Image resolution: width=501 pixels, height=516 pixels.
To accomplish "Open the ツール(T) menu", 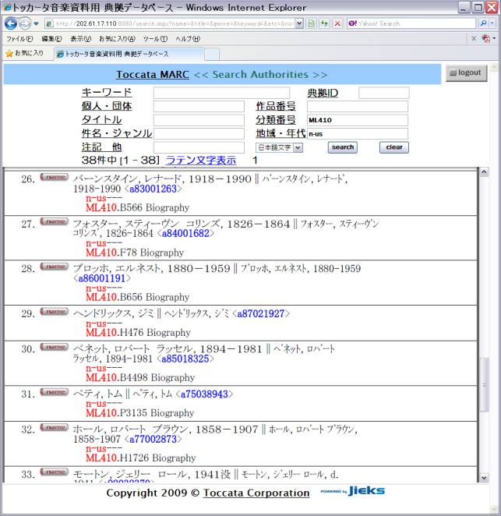I will pyautogui.click(x=155, y=39).
